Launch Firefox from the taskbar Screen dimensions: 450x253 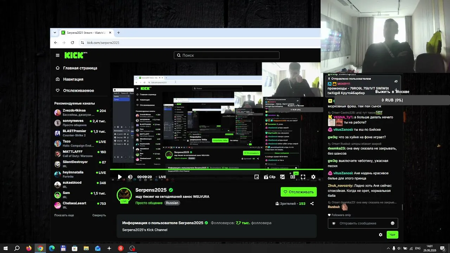[x=29, y=248]
